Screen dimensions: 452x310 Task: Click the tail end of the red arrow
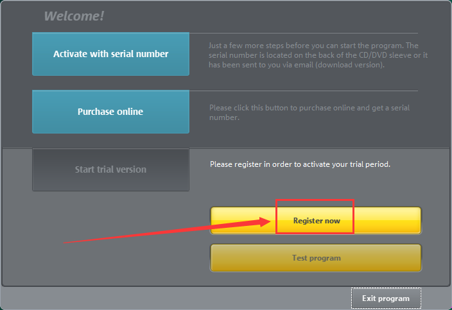(66, 243)
